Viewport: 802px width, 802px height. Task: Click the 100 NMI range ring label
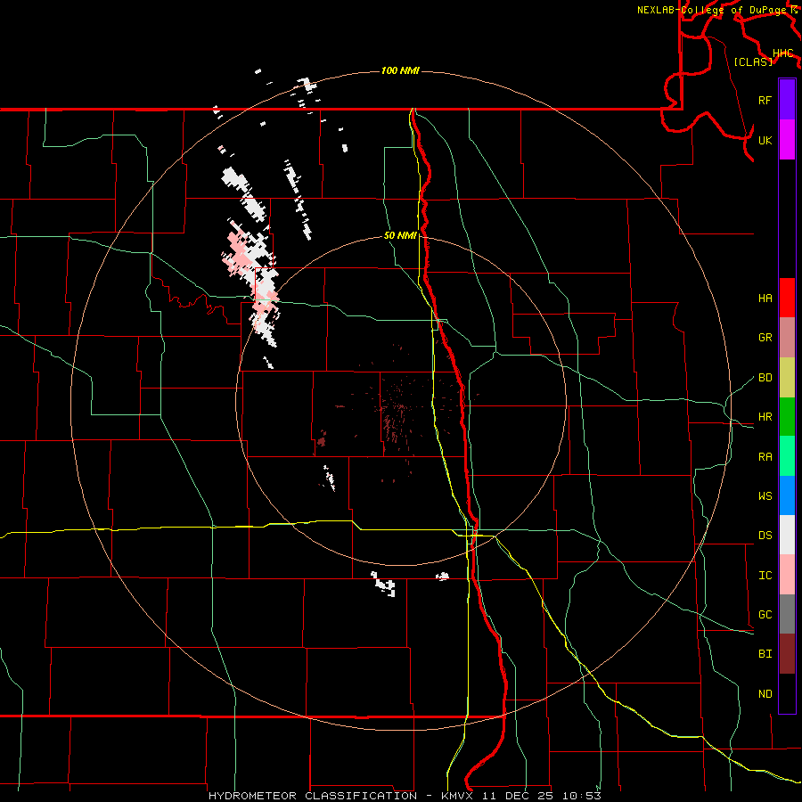tap(400, 70)
